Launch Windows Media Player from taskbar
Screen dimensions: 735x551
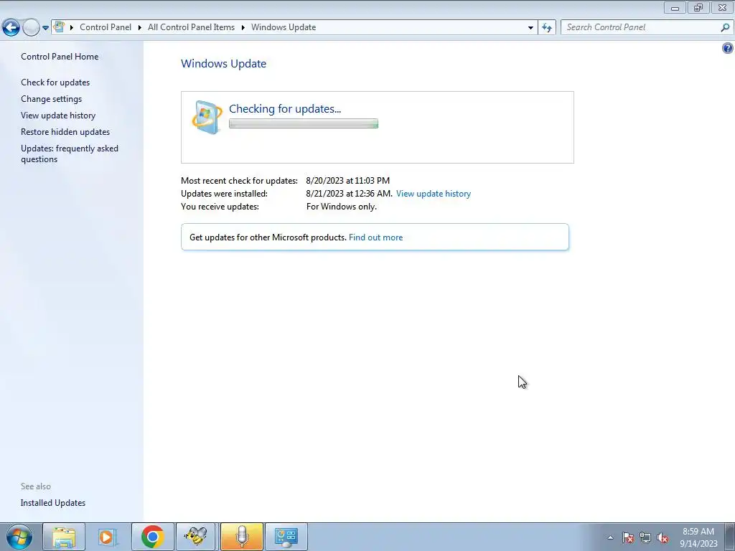108,537
